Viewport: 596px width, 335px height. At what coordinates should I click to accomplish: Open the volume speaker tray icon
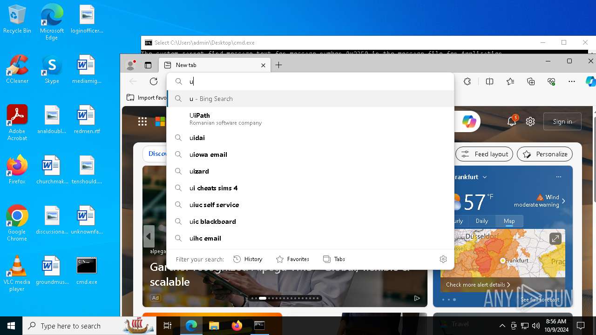point(535,326)
